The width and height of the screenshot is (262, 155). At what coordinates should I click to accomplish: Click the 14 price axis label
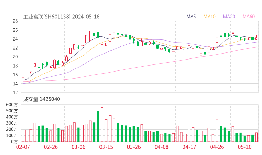(x=15, y=83)
